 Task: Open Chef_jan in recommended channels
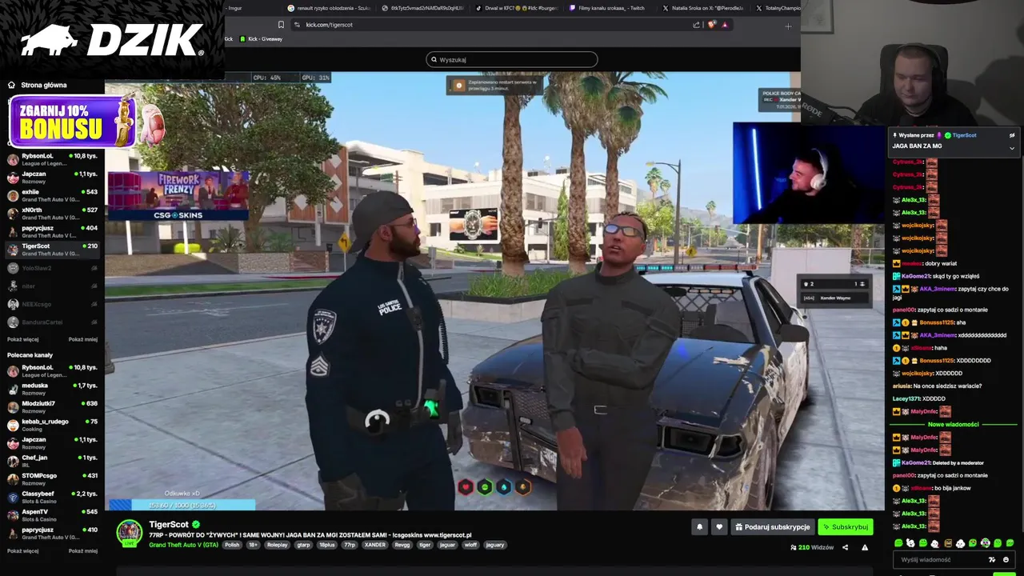(52, 461)
